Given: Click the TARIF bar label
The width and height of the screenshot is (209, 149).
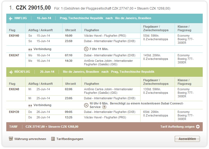Looking at the screenshot, I should coord(13,127).
